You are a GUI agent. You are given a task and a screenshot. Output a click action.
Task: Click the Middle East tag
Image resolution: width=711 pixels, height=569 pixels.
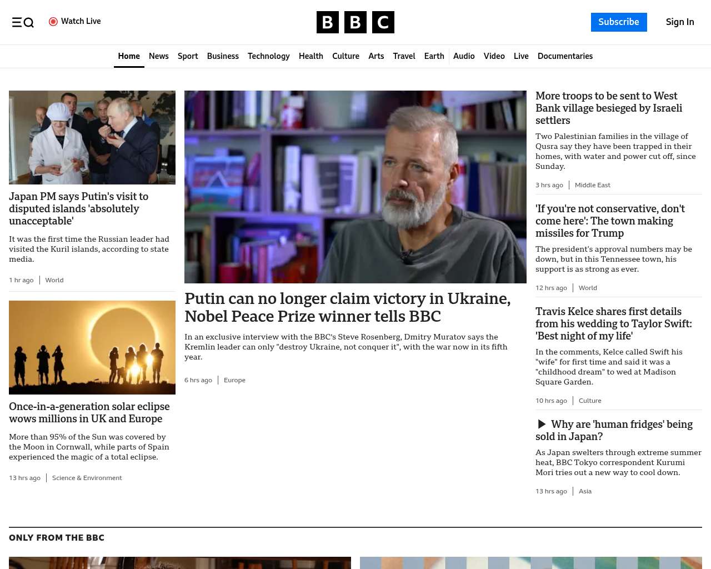pyautogui.click(x=592, y=185)
